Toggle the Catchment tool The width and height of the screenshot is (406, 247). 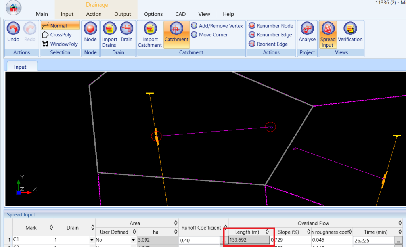coord(176,34)
